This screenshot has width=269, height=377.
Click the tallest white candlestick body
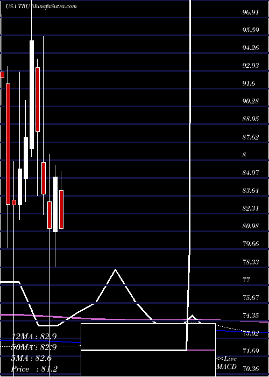[x=32, y=95]
